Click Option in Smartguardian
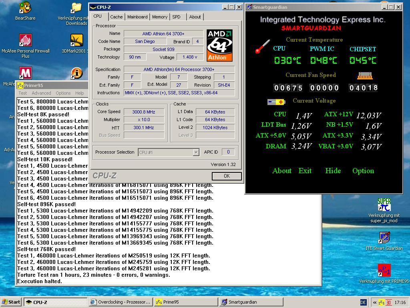 coord(363,171)
